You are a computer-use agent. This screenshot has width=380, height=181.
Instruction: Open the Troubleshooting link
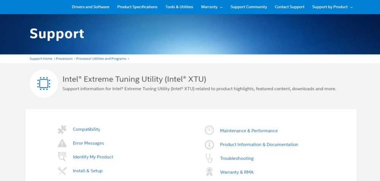237,158
